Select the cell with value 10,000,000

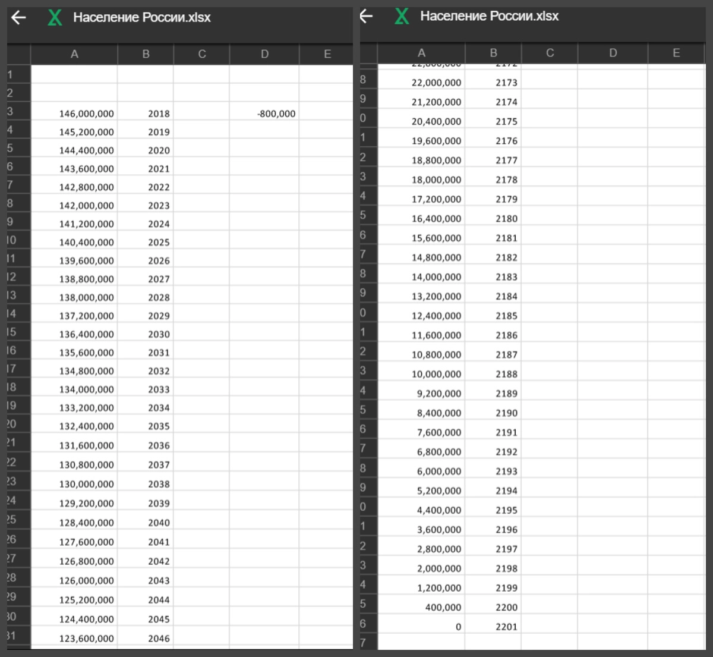coord(422,374)
